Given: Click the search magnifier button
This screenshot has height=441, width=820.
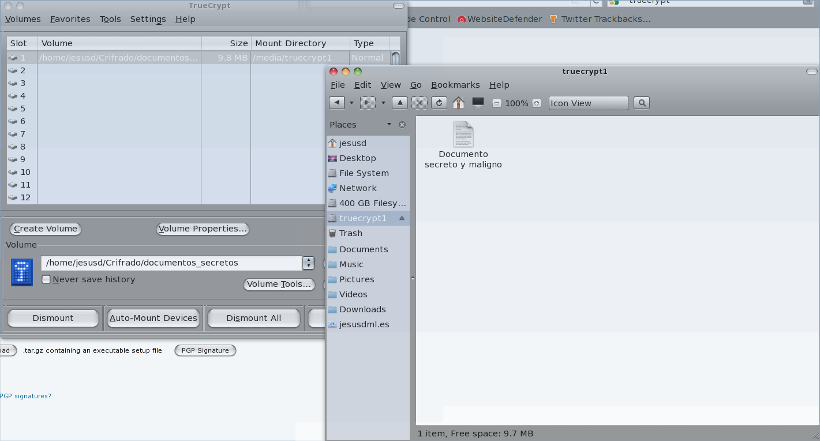Looking at the screenshot, I should (x=641, y=103).
